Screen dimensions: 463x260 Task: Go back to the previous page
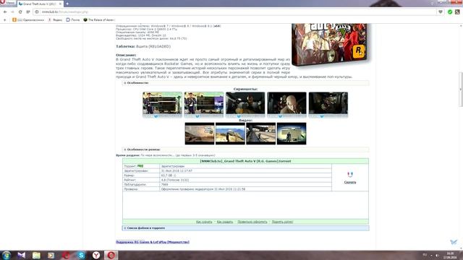pos(5,12)
